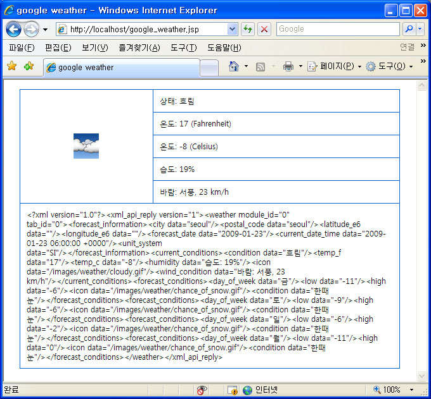The image size is (431, 399).
Task: Click the 완료 status bar text
Action: tap(11, 390)
